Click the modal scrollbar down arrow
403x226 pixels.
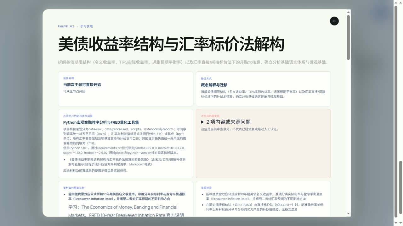click(x=348, y=214)
